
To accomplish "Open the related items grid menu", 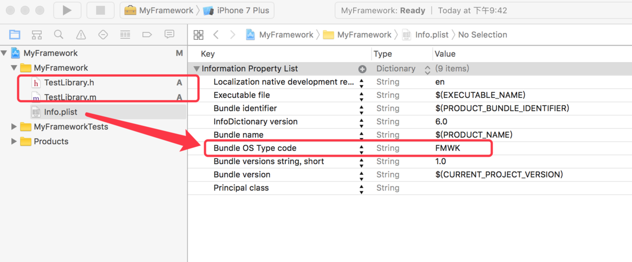I will [x=199, y=35].
